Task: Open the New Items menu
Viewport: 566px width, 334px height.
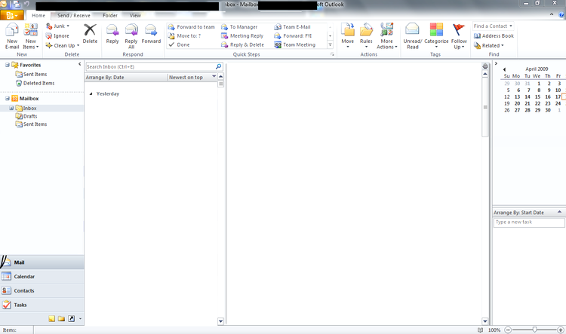Action: 31,36
